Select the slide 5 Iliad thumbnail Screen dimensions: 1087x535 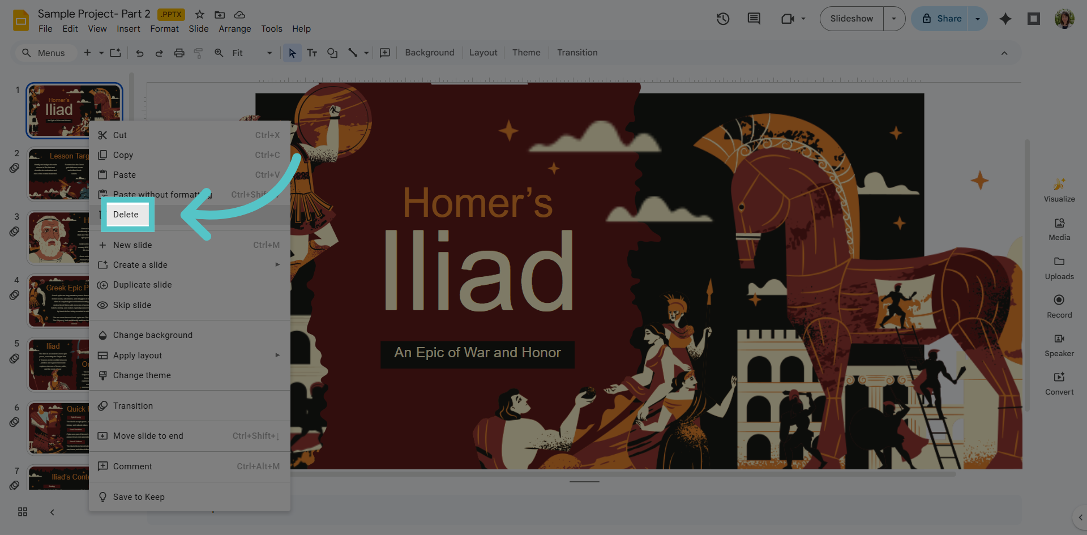(x=58, y=365)
